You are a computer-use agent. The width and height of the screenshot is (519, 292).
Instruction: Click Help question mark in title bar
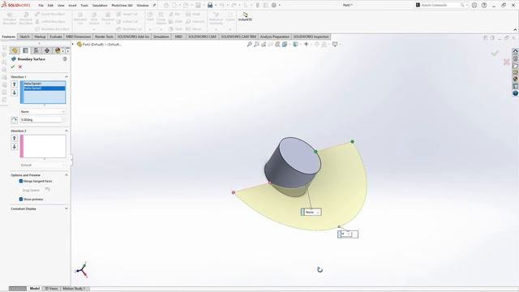click(x=484, y=6)
